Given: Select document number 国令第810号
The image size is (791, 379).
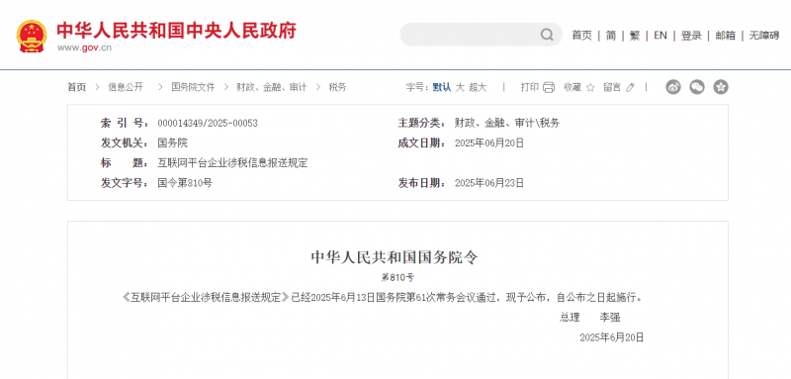Looking at the screenshot, I should pyautogui.click(x=185, y=183).
